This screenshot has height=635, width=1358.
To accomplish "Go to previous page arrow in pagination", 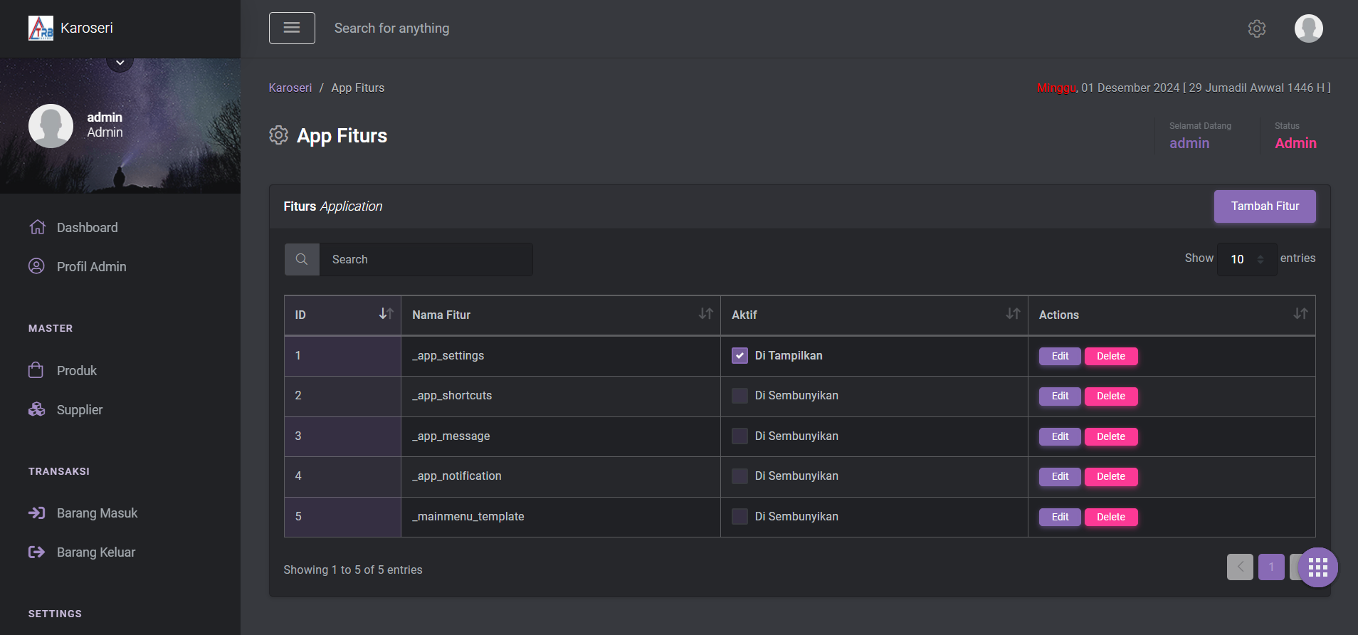I will point(1240,567).
